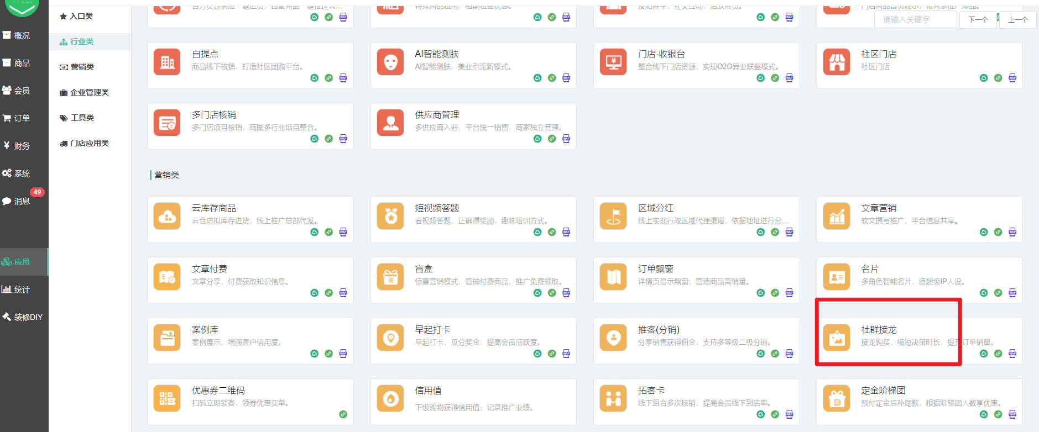The image size is (1039, 432).
Task: Open the 名片 app title
Action: [x=870, y=269]
